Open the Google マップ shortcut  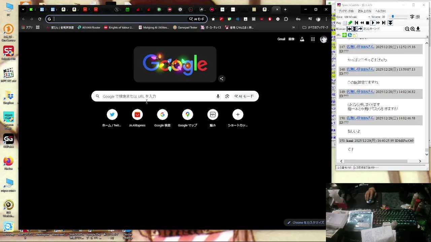(188, 118)
